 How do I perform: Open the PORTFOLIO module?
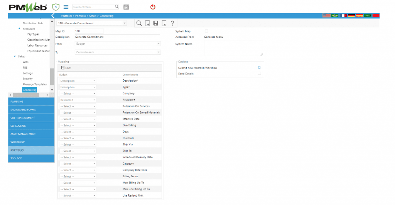[31, 150]
